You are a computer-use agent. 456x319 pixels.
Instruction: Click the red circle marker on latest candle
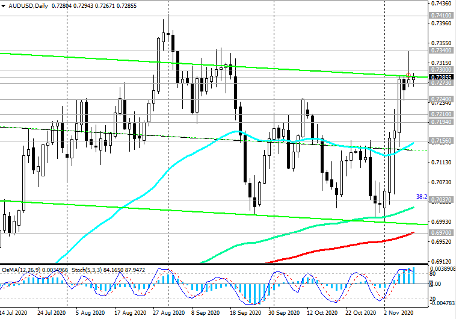(x=408, y=75)
